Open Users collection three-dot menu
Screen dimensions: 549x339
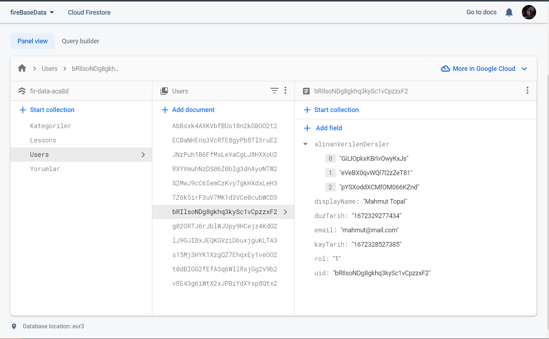pyautogui.click(x=285, y=90)
